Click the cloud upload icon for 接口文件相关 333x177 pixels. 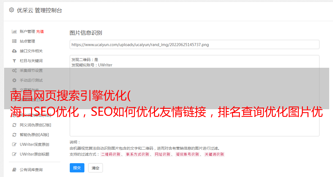point(14,51)
